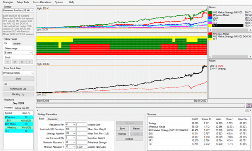Click the Volatility Attenuator input field

[x=82, y=147]
